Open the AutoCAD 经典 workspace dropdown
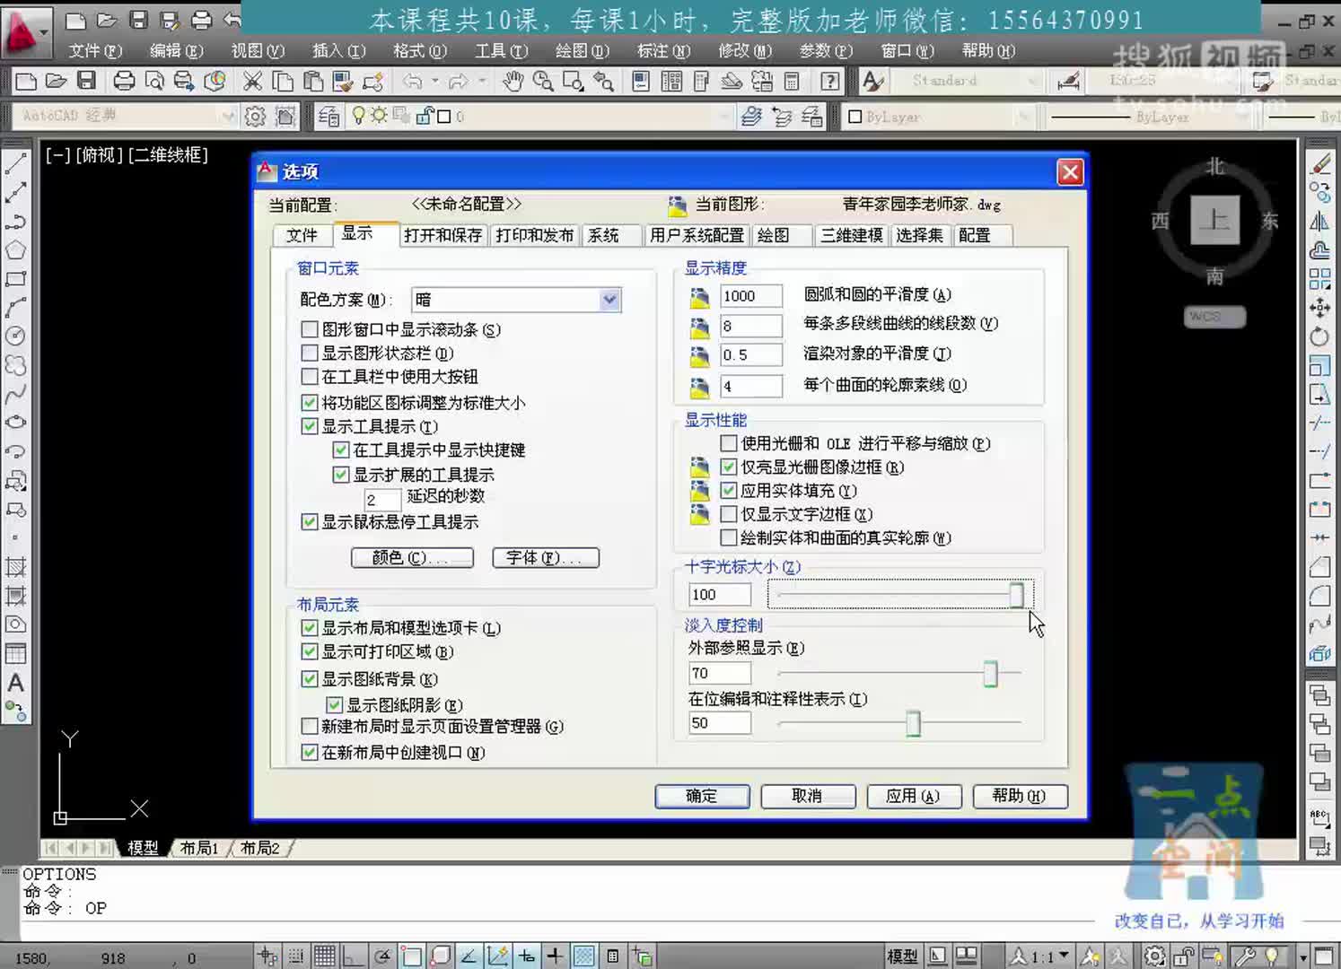 tap(227, 116)
